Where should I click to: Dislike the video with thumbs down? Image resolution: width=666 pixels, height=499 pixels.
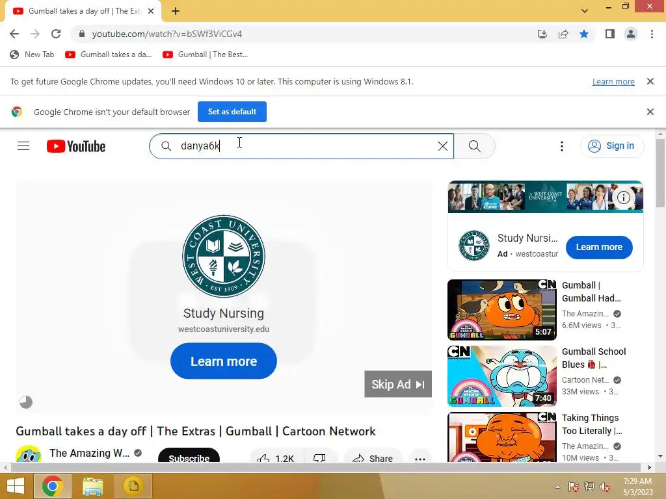(319, 457)
